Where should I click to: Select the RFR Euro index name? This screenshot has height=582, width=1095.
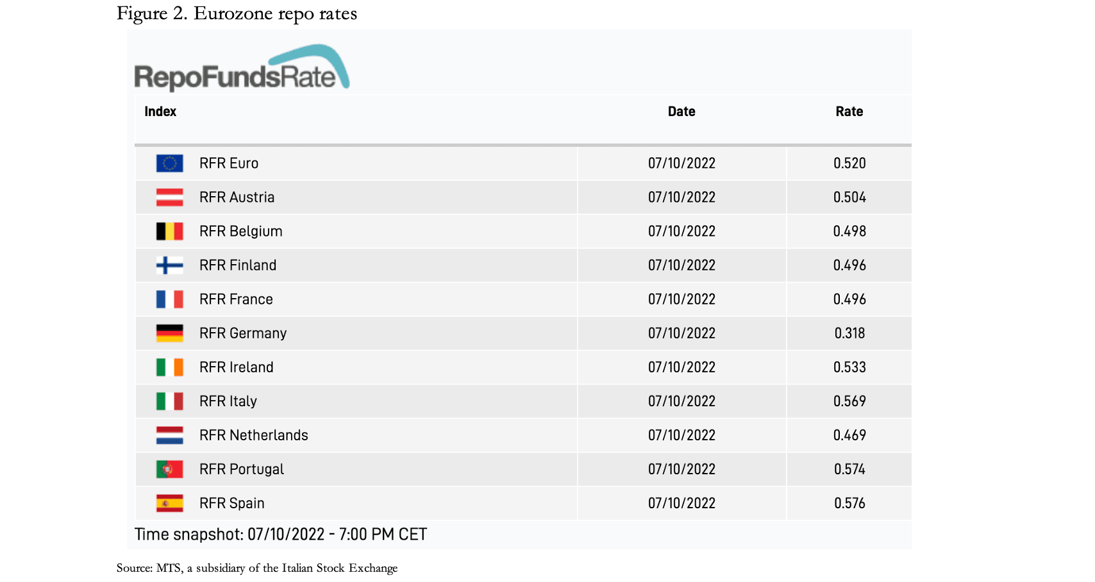tap(229, 163)
